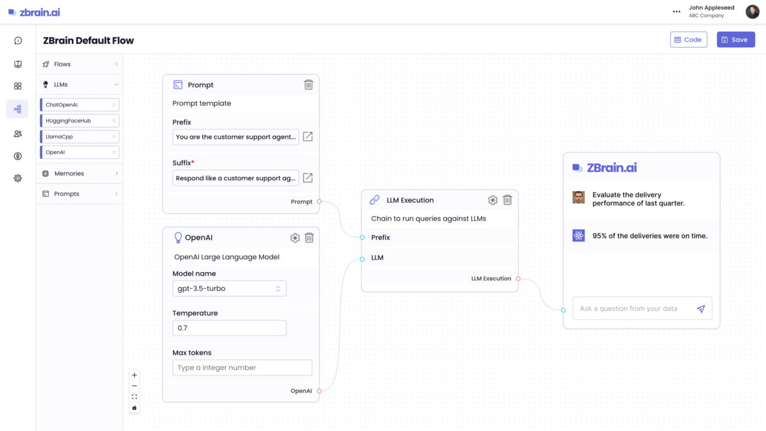Screen dimensions: 766x431
Task: Delete the Prompt node using trash icon
Action: click(308, 84)
